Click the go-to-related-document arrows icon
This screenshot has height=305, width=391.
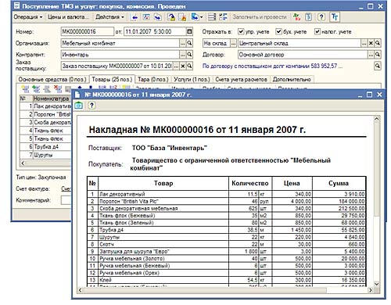[x=158, y=17]
